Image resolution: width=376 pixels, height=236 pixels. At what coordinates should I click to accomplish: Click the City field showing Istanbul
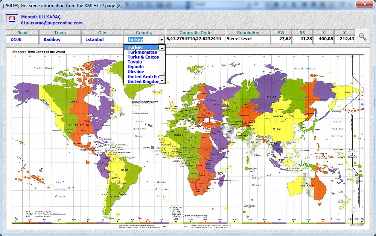point(101,39)
